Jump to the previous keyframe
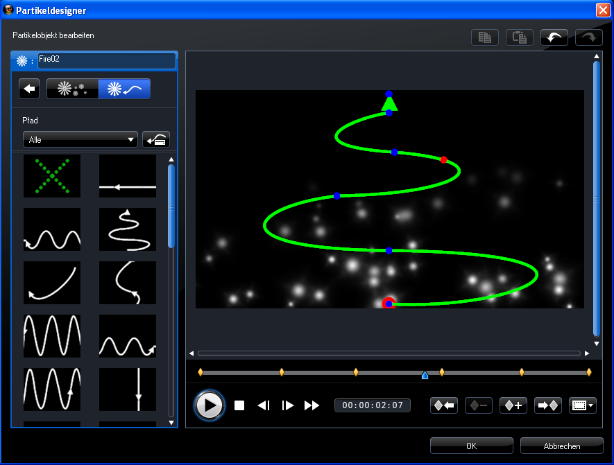The height and width of the screenshot is (465, 614). click(444, 405)
